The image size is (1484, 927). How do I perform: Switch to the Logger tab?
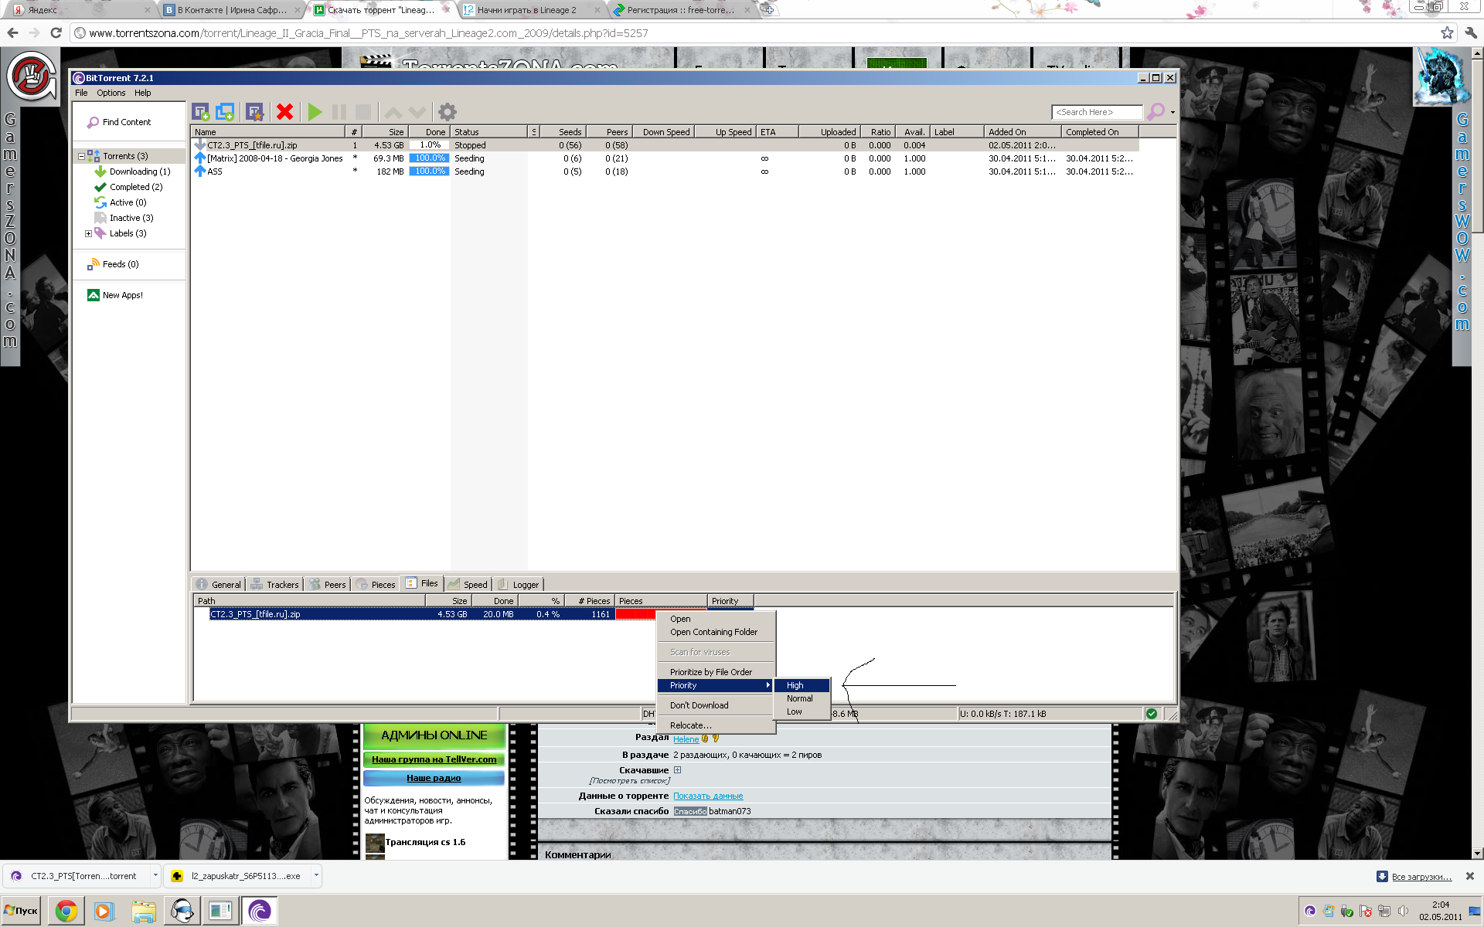pyautogui.click(x=518, y=585)
